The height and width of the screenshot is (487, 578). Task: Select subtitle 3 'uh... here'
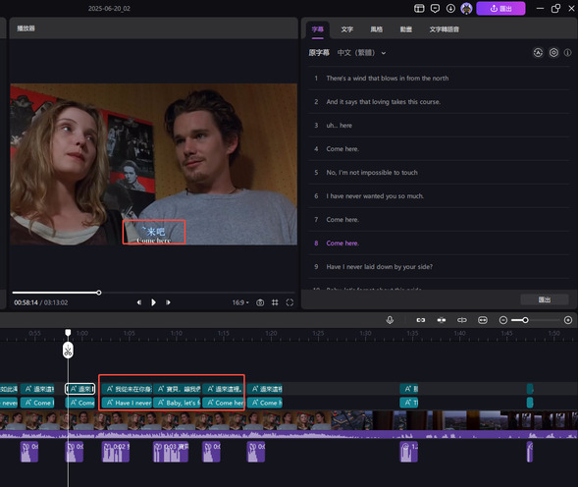click(440, 126)
